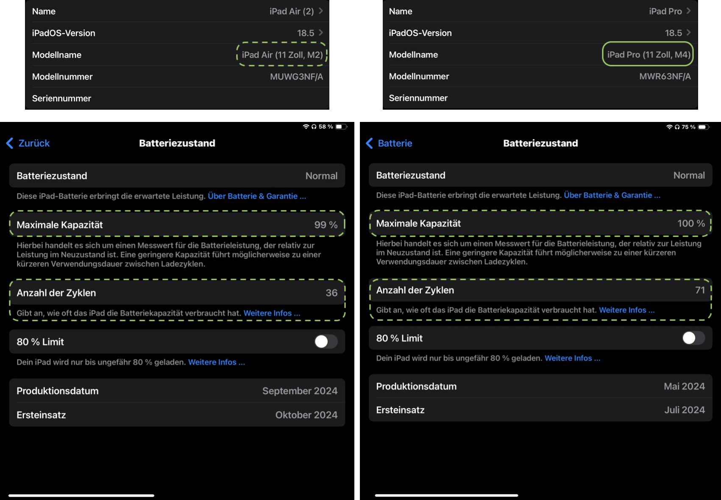Open iPadOS-Version chevron on iPad Pro panel
The width and height of the screenshot is (721, 500).
click(689, 33)
